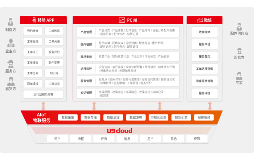Select the 知识库 box in 移动APP
Viewport: 254px width, 160px height.
pyautogui.click(x=54, y=73)
